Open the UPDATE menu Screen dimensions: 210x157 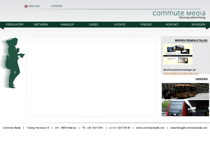pos(120,24)
